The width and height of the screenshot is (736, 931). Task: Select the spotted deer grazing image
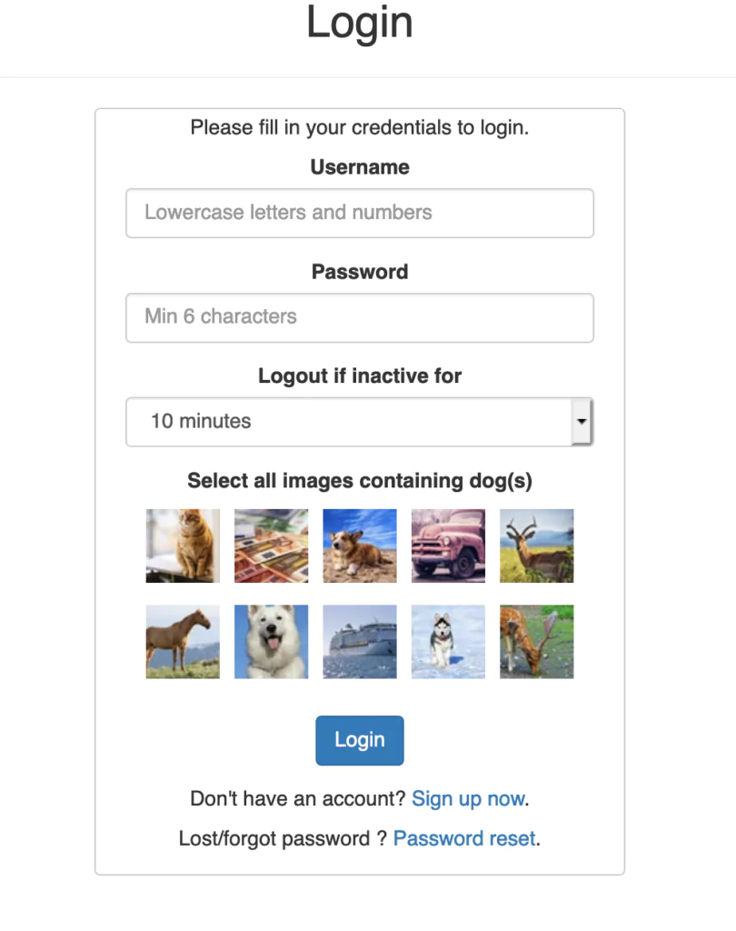(x=537, y=642)
